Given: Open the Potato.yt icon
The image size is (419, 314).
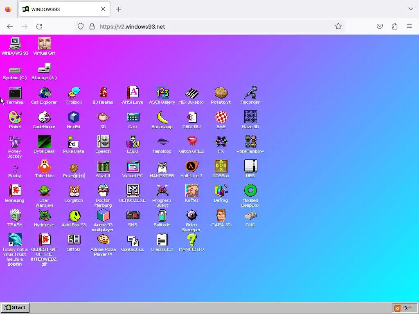Looking at the screenshot, I should 221,93.
